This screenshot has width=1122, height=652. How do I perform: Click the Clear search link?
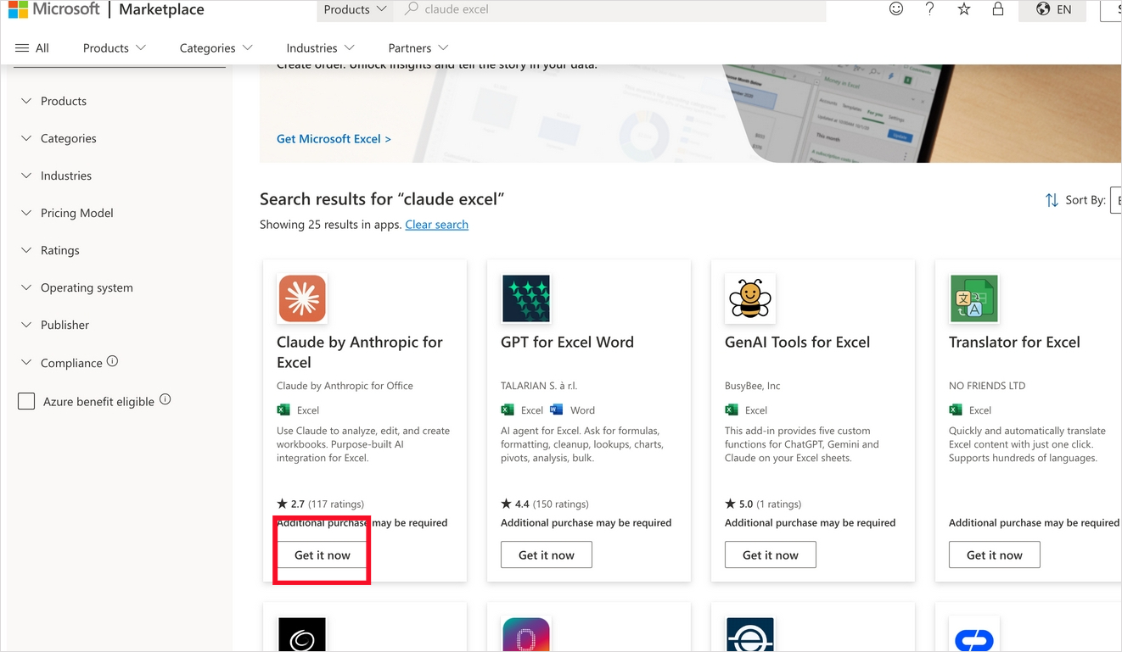(x=436, y=225)
